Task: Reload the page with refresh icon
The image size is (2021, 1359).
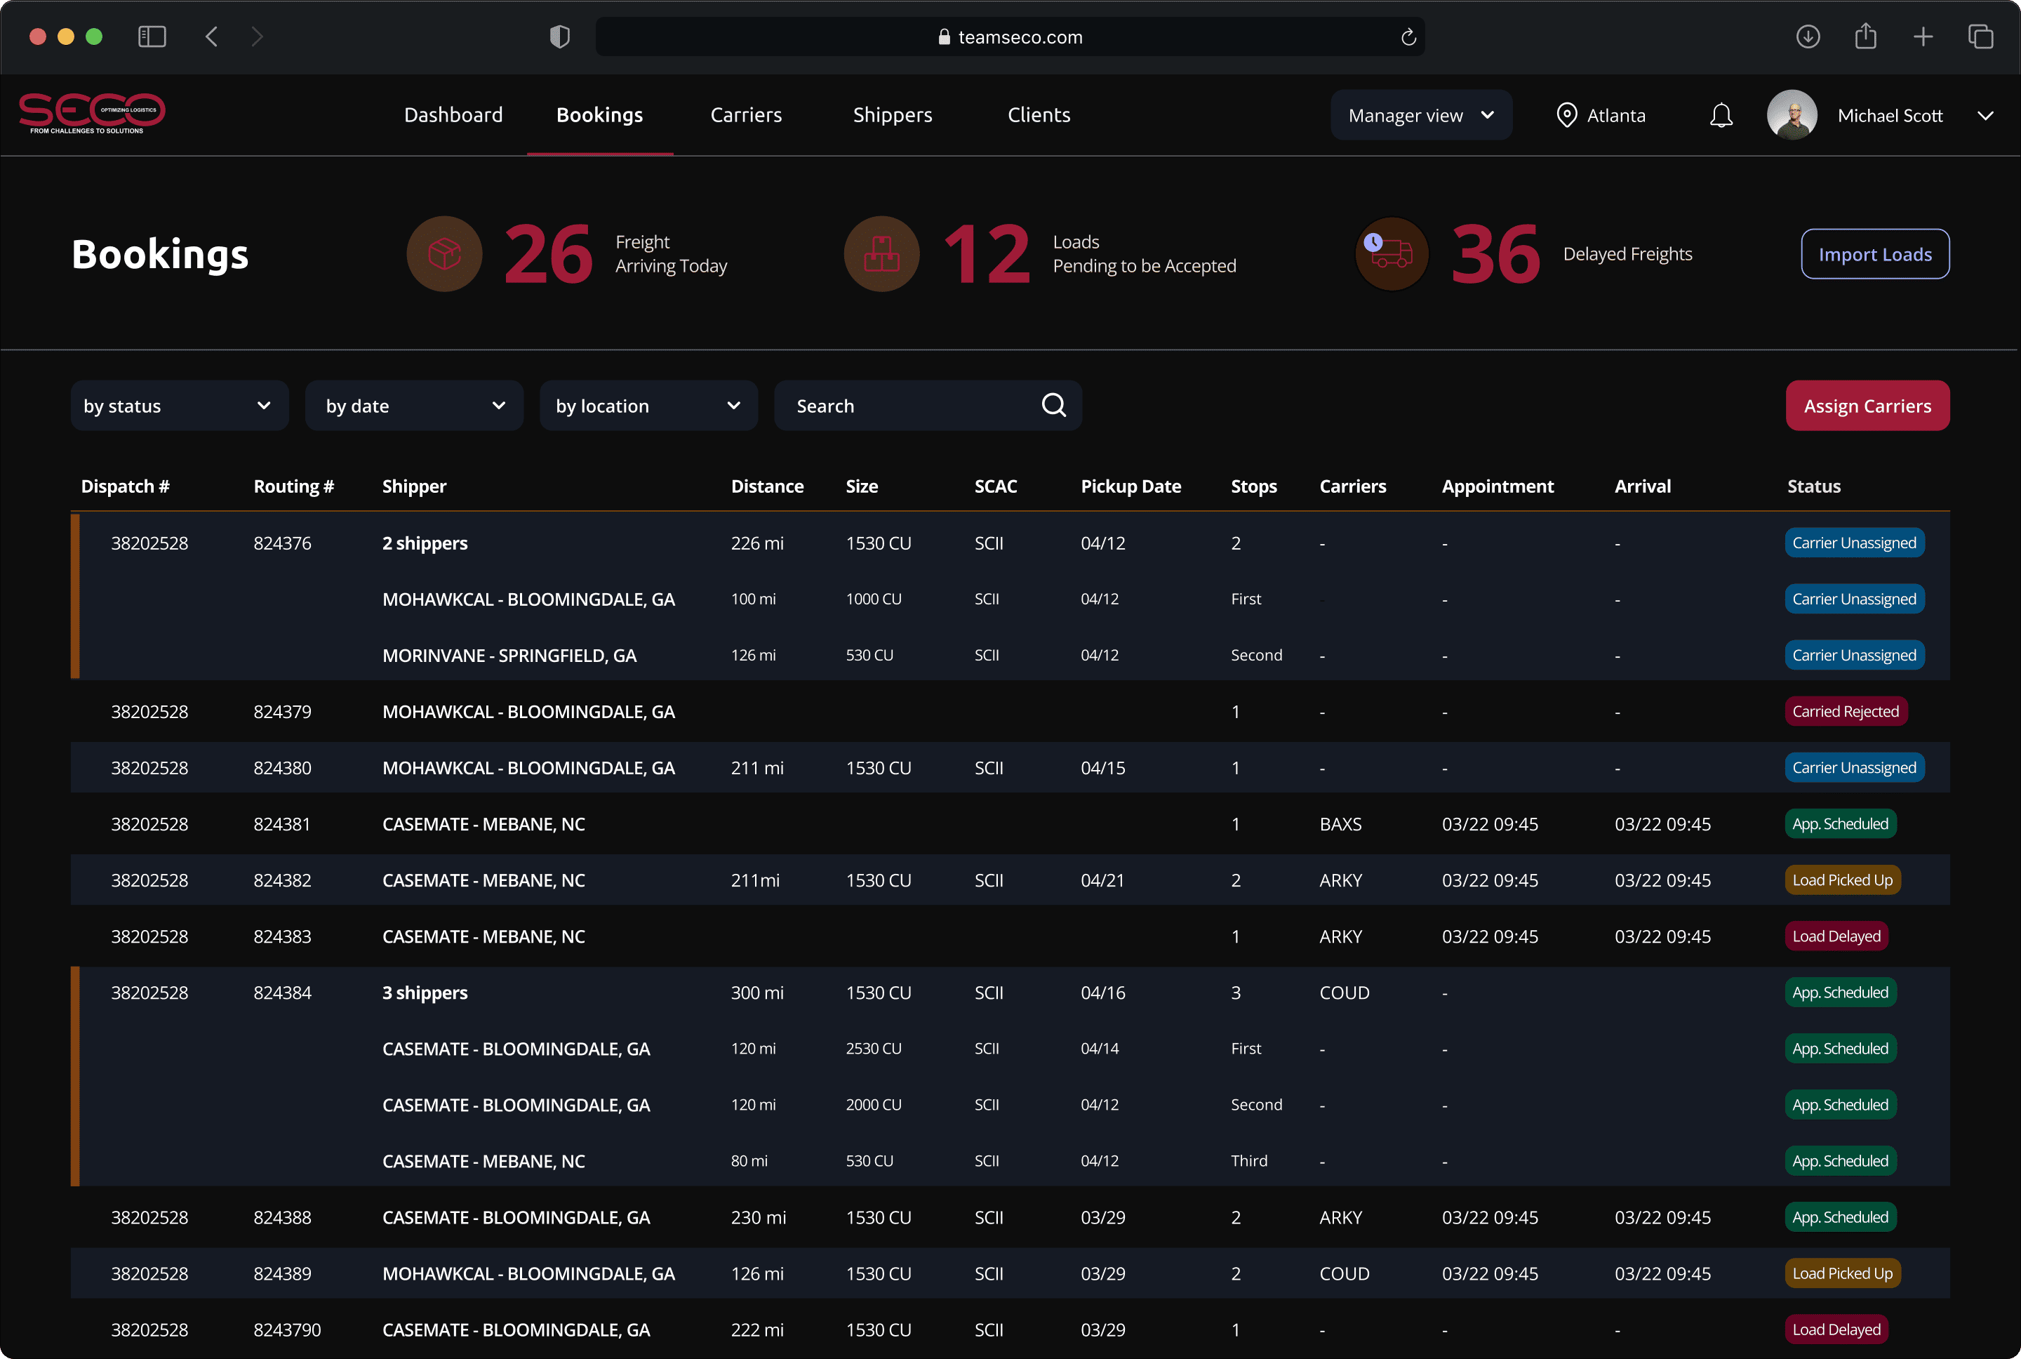Action: click(x=1408, y=37)
